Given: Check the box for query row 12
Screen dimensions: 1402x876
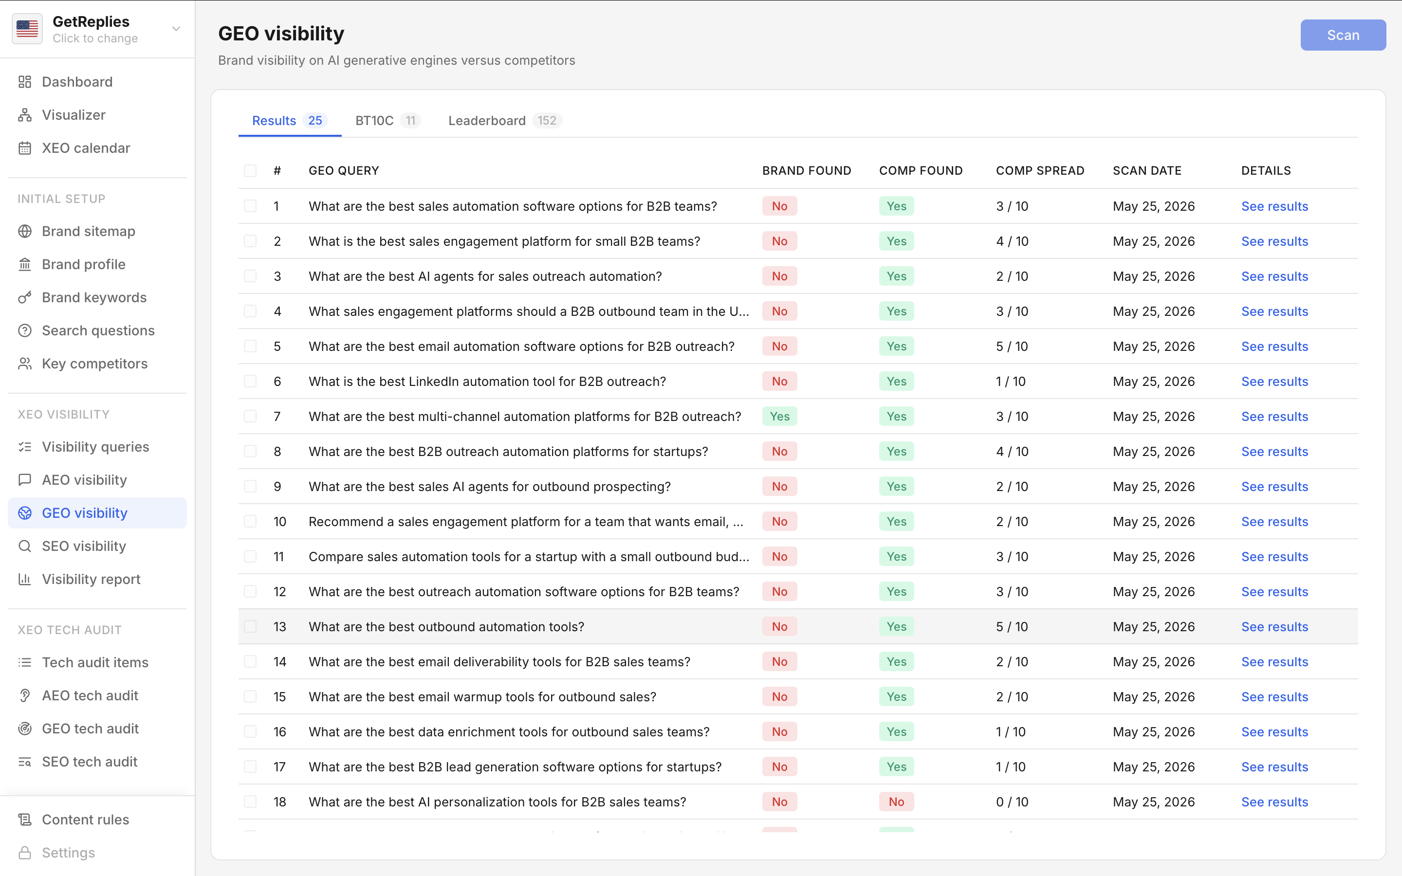Looking at the screenshot, I should 250,591.
